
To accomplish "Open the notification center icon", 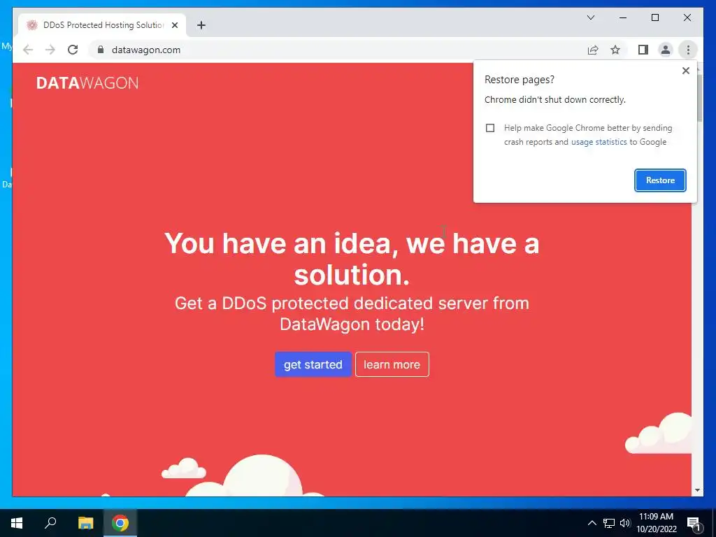I will (x=694, y=523).
